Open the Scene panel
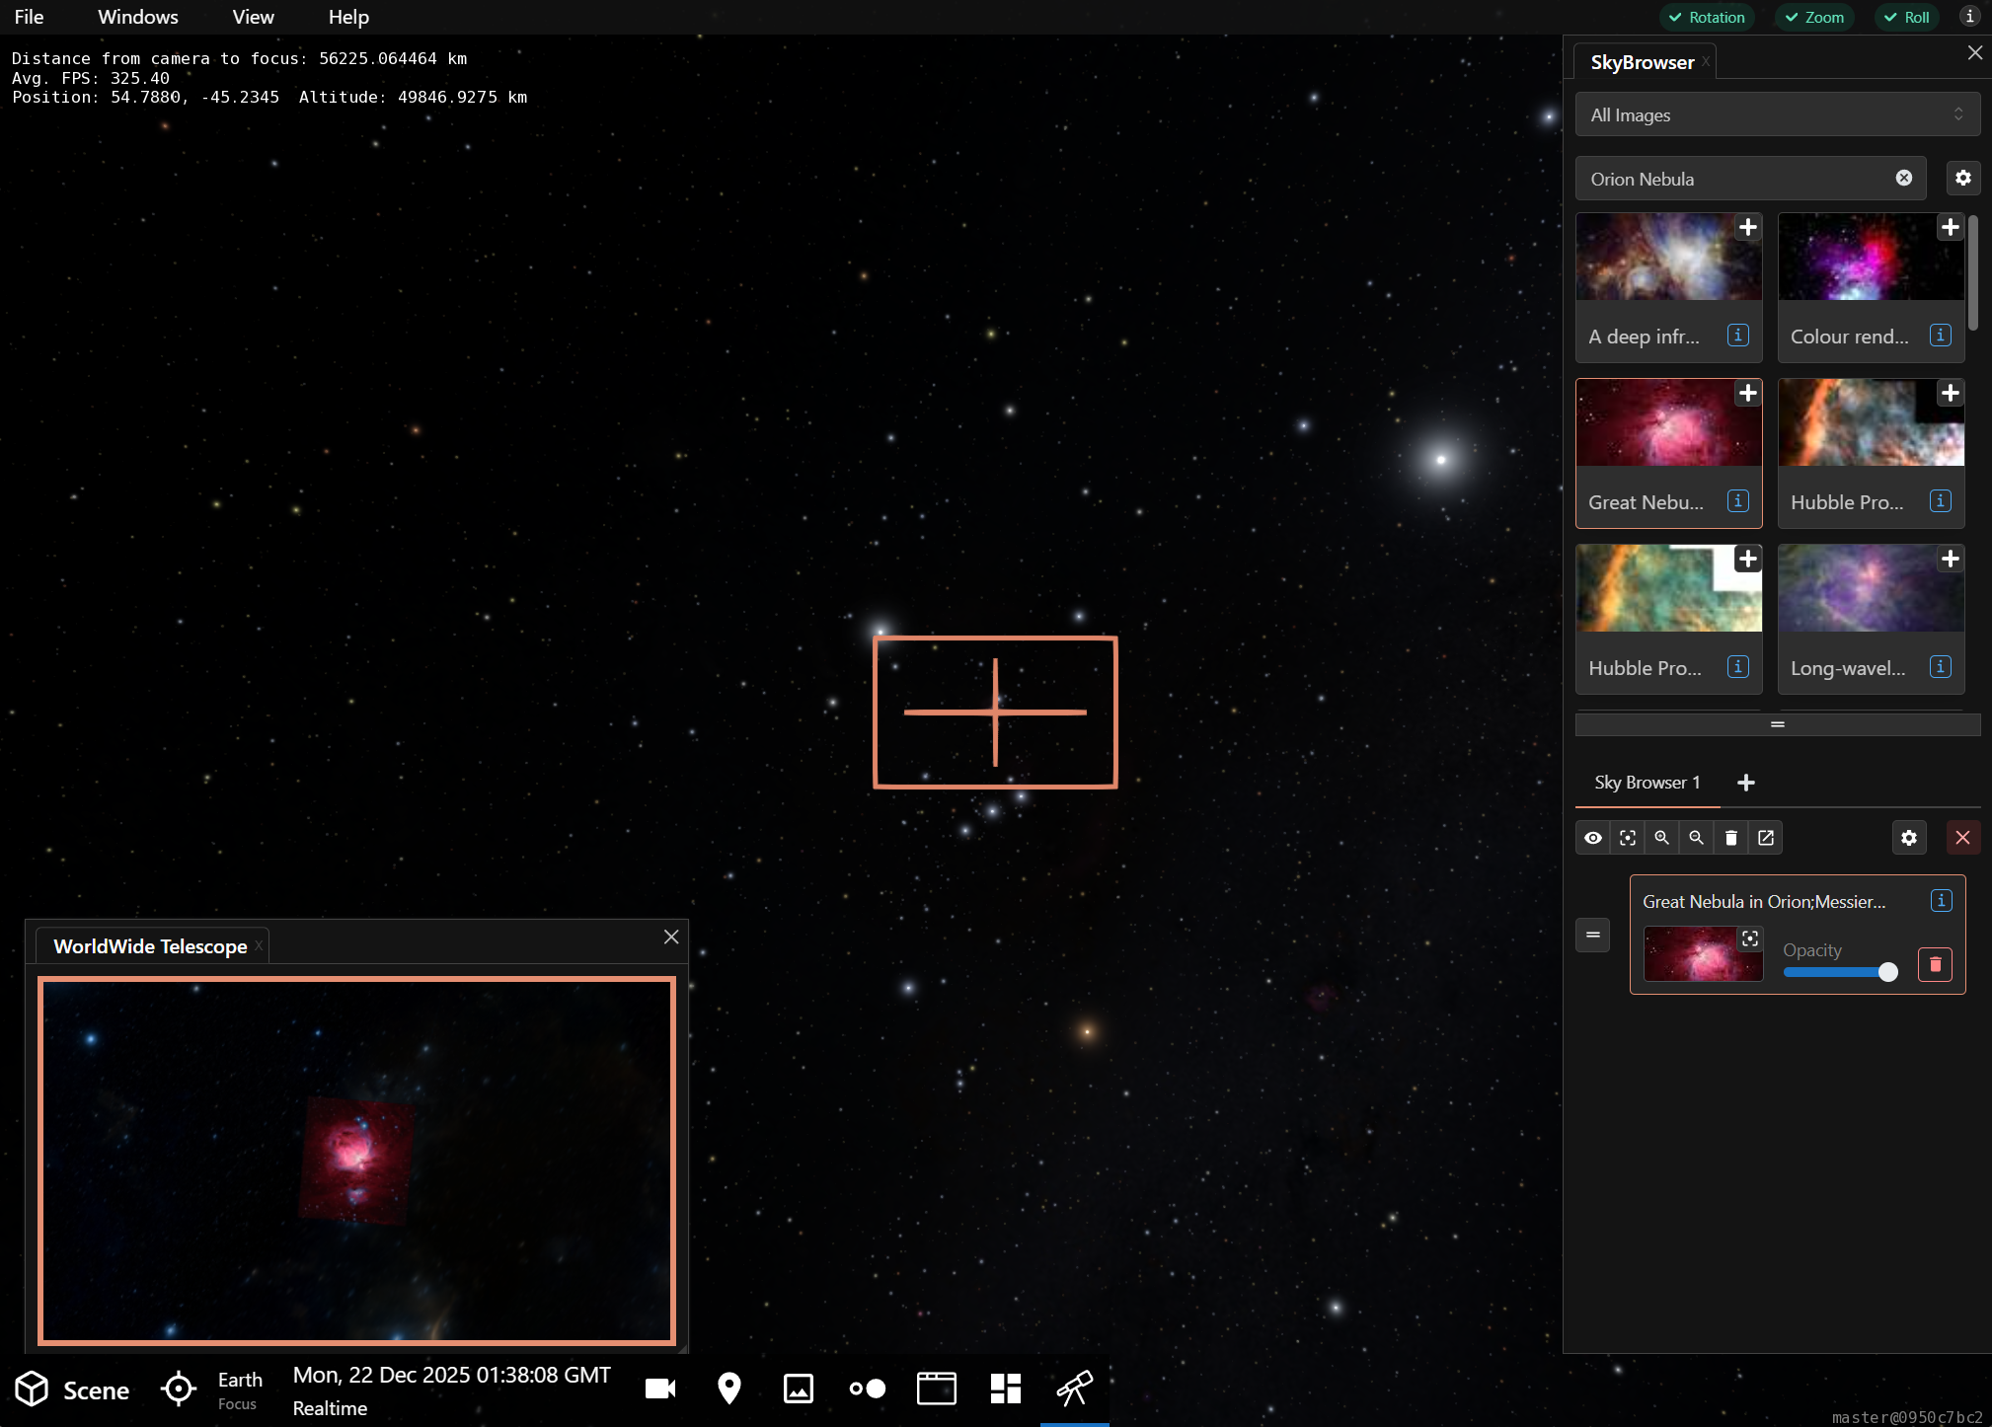 click(72, 1389)
